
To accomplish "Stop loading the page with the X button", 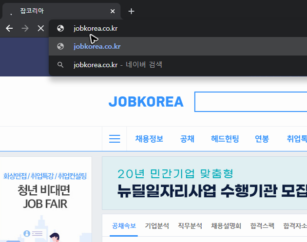I will point(41,28).
